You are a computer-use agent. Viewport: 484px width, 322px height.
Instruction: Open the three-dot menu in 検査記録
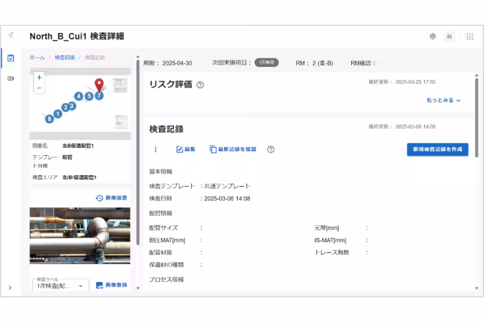[155, 149]
